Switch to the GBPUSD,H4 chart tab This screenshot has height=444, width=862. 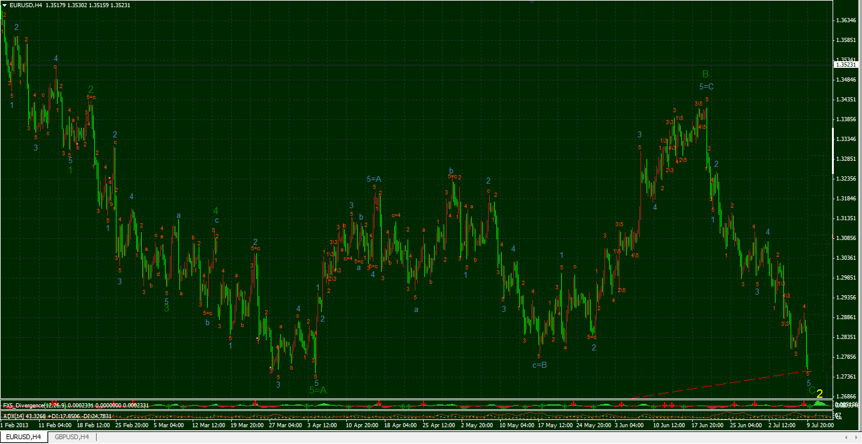coord(71,437)
